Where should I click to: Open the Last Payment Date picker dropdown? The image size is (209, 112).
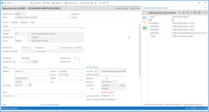[113, 96]
